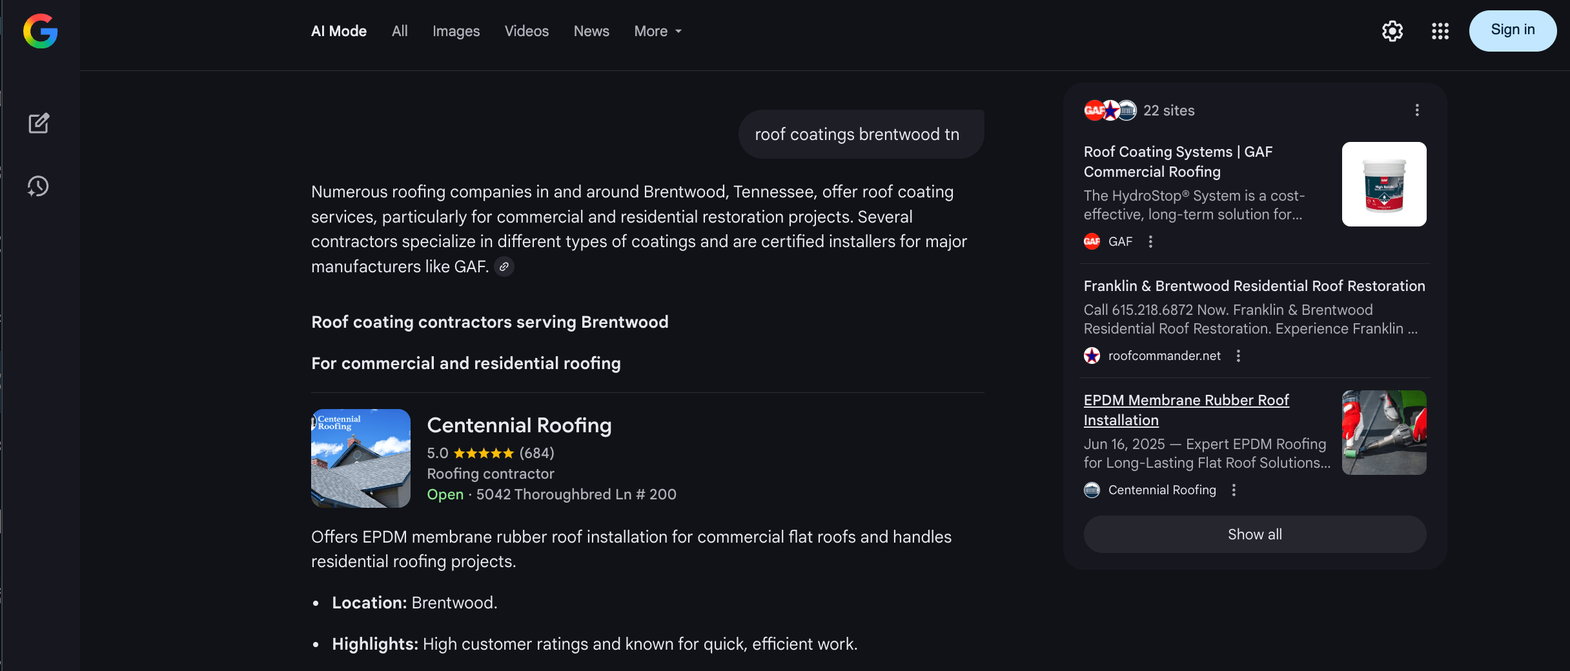This screenshot has width=1570, height=671.
Task: Open three-dot menu beside roofcommander.net
Action: tap(1238, 356)
